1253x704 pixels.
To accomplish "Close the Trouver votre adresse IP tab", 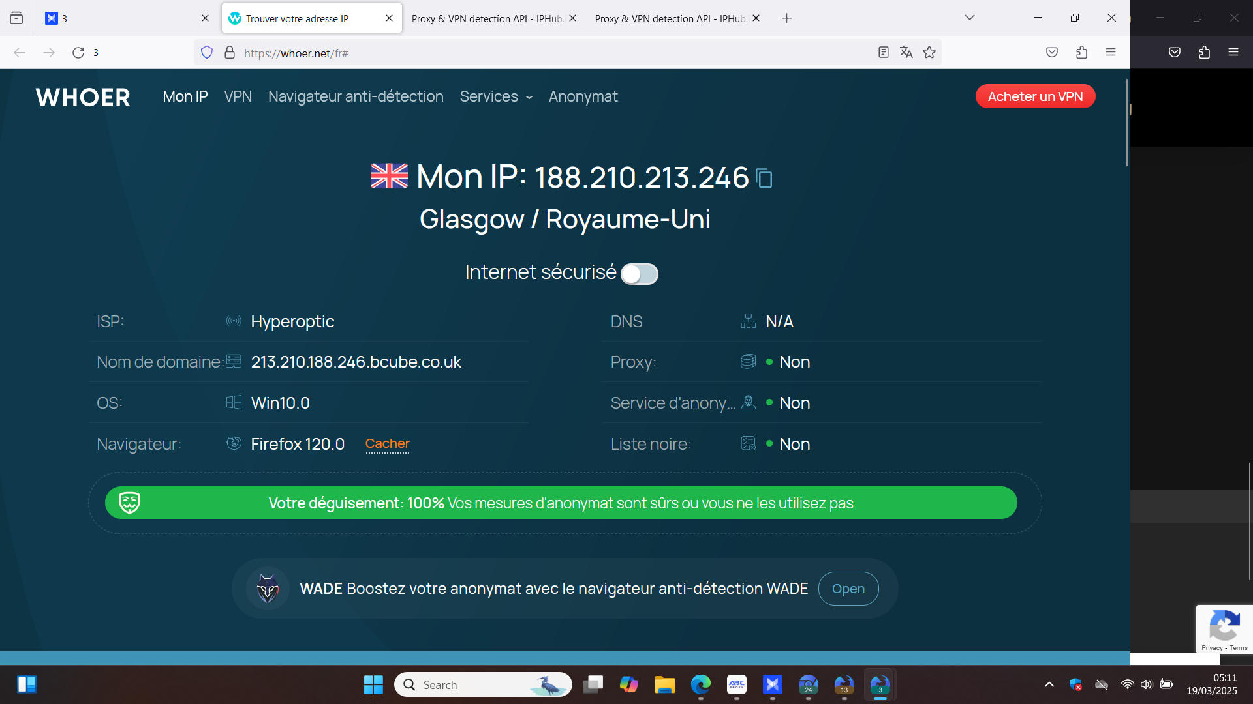I will 390,18.
